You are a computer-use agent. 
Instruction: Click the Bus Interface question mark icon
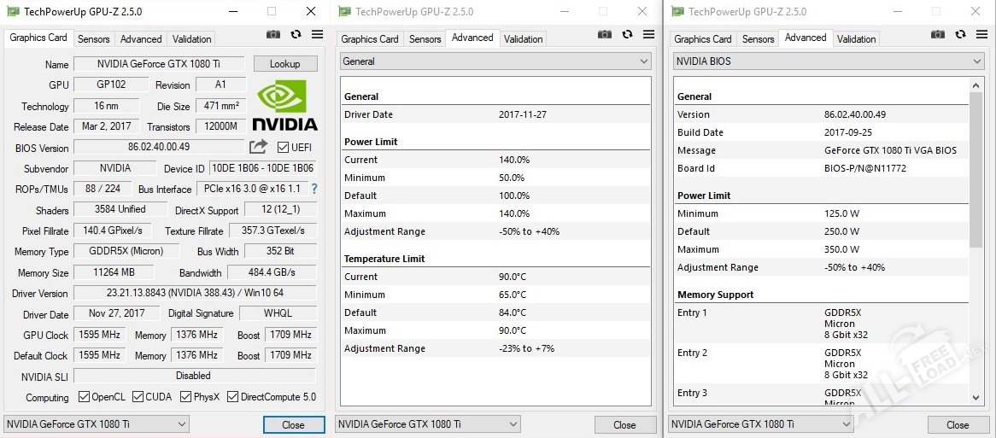(313, 189)
